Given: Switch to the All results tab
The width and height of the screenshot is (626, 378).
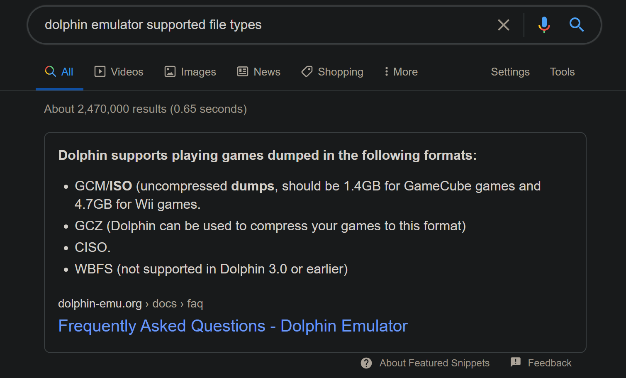Looking at the screenshot, I should point(59,72).
